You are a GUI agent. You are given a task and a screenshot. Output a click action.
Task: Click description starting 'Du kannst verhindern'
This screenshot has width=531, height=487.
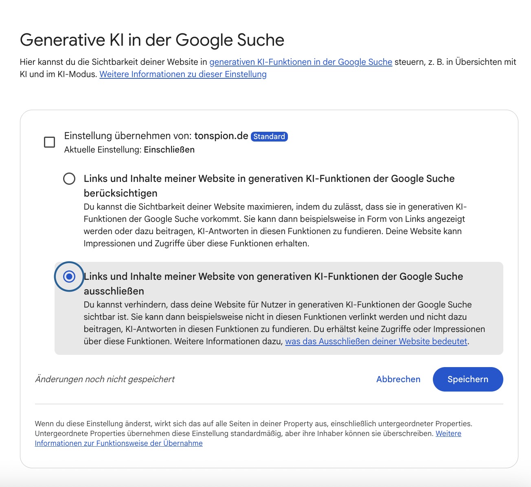[284, 323]
